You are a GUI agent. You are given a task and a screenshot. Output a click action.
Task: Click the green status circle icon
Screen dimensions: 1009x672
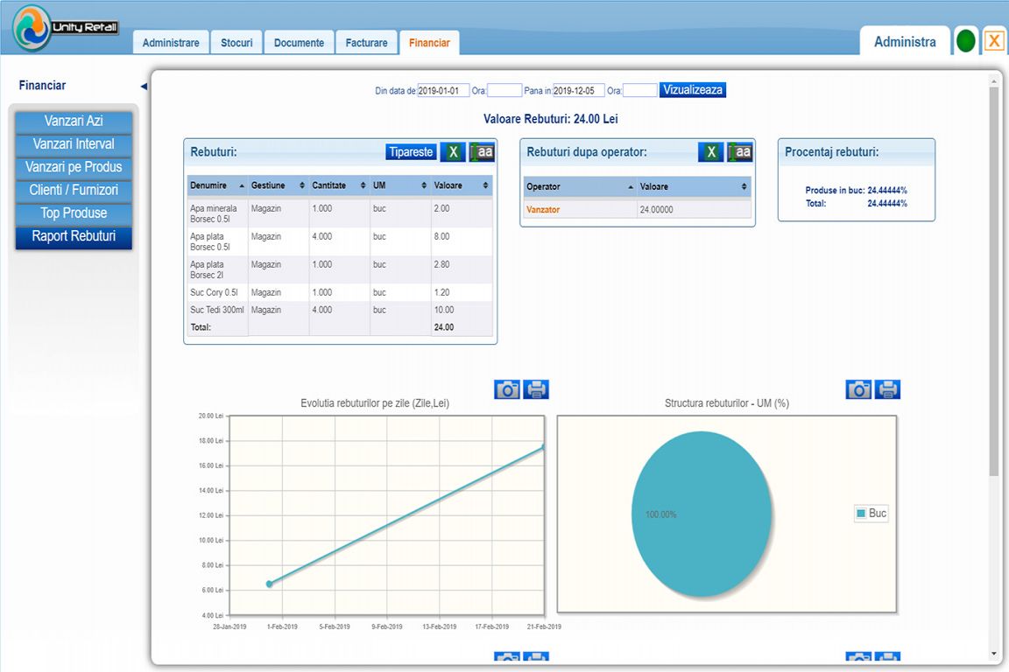965,41
